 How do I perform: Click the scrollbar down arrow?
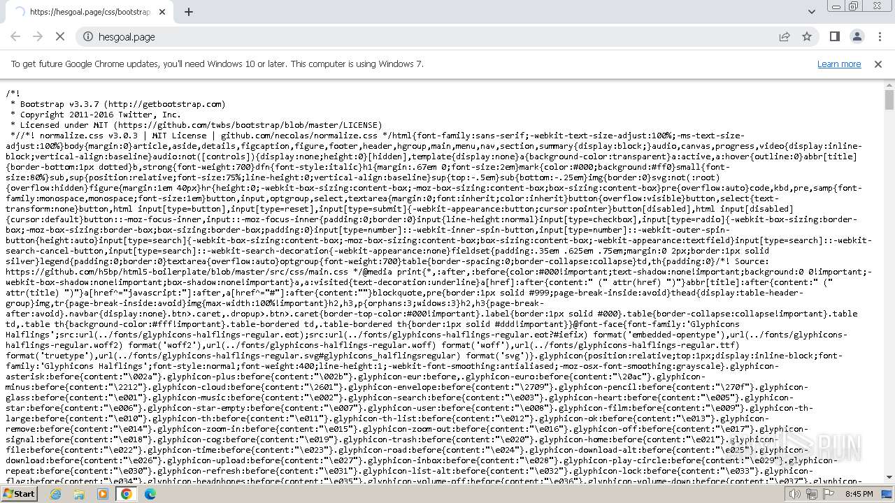[x=889, y=477]
